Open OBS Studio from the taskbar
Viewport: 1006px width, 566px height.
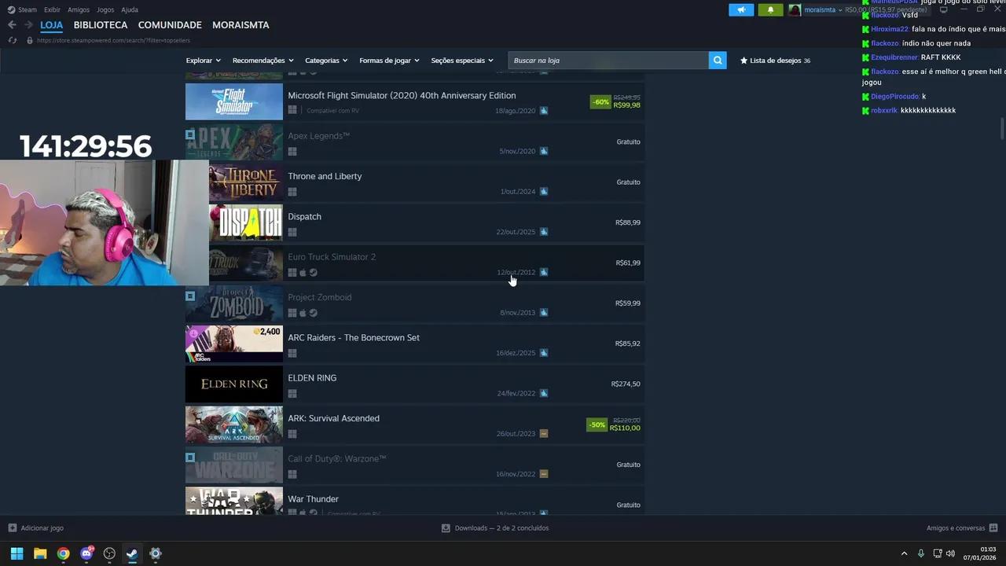[109, 553]
